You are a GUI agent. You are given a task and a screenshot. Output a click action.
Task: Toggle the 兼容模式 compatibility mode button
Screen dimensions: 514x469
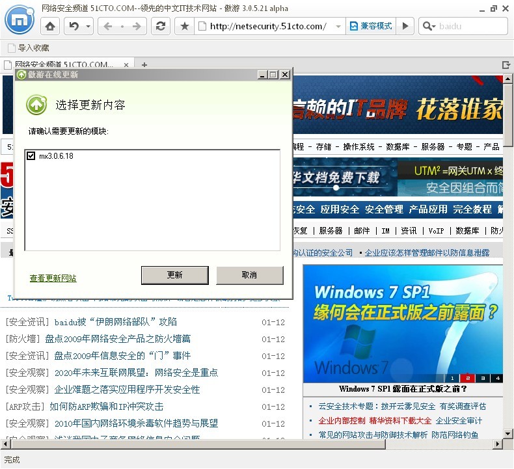(371, 26)
